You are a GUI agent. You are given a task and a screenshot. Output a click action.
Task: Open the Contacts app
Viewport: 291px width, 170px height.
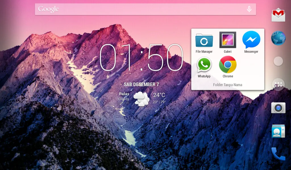point(278,131)
